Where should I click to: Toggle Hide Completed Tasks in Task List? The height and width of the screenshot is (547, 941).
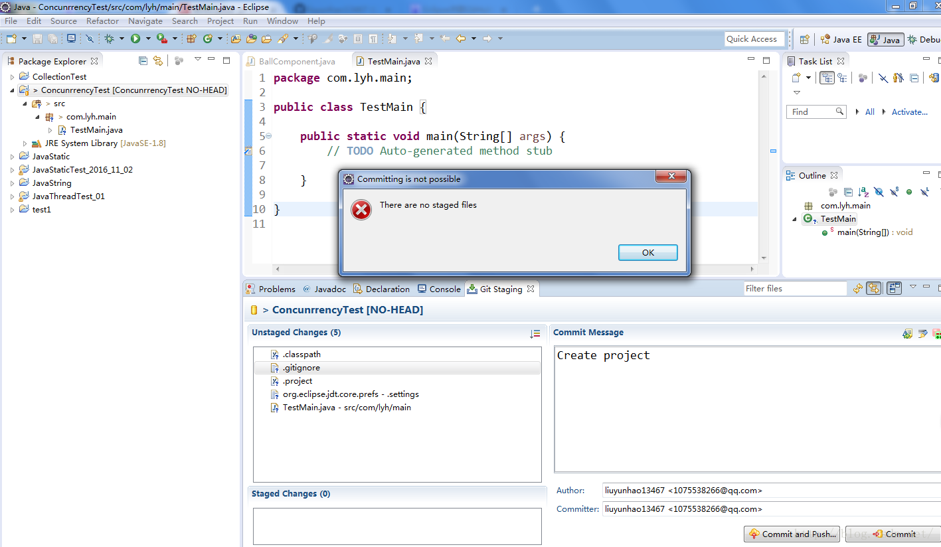tap(883, 78)
